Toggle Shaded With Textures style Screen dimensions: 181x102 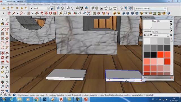click(x=82, y=8)
